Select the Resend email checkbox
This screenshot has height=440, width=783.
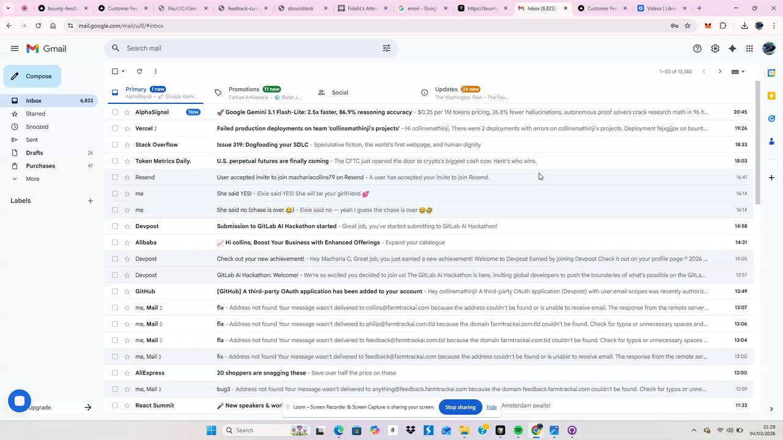114,177
